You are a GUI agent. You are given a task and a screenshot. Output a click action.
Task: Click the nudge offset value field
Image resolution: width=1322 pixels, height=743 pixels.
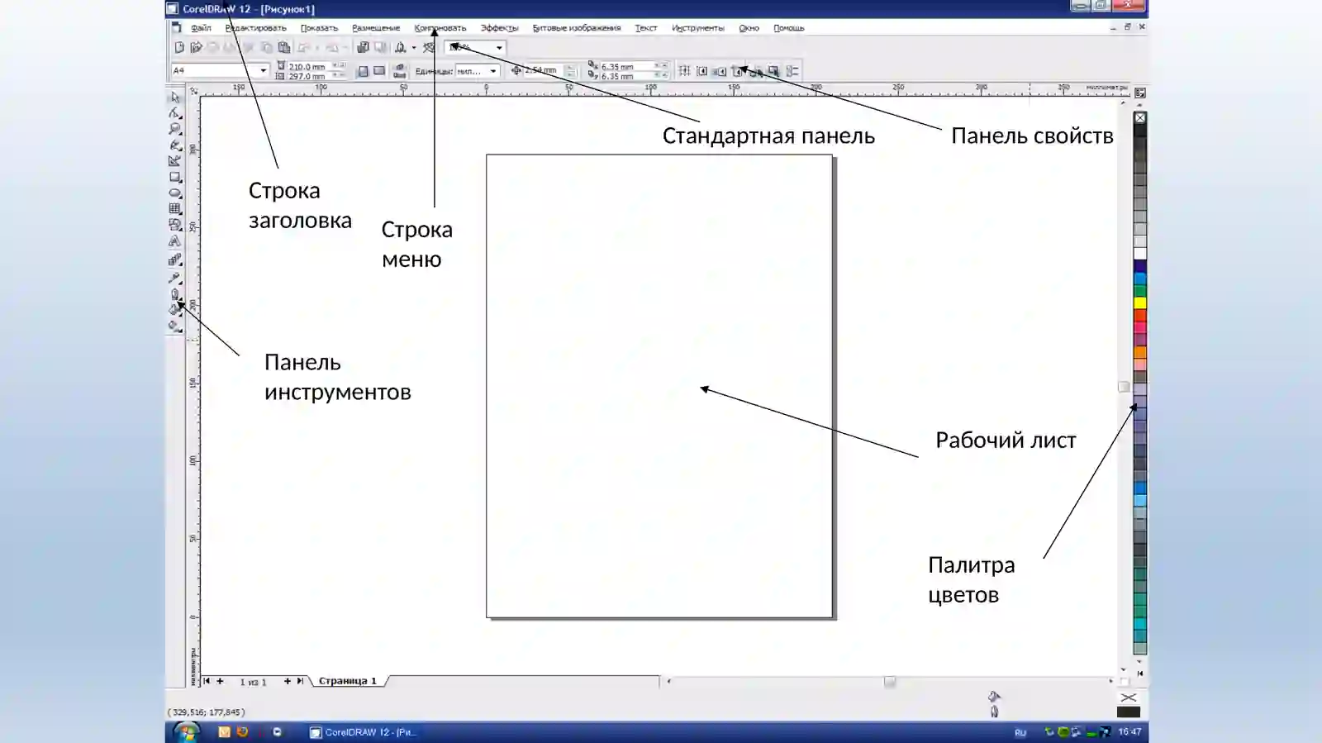[544, 71]
